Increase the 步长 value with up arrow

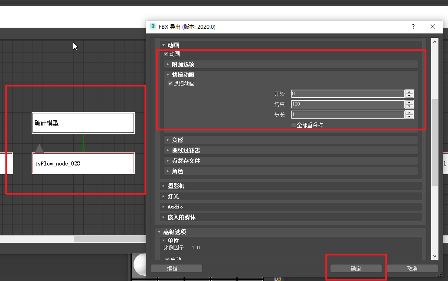409,113
